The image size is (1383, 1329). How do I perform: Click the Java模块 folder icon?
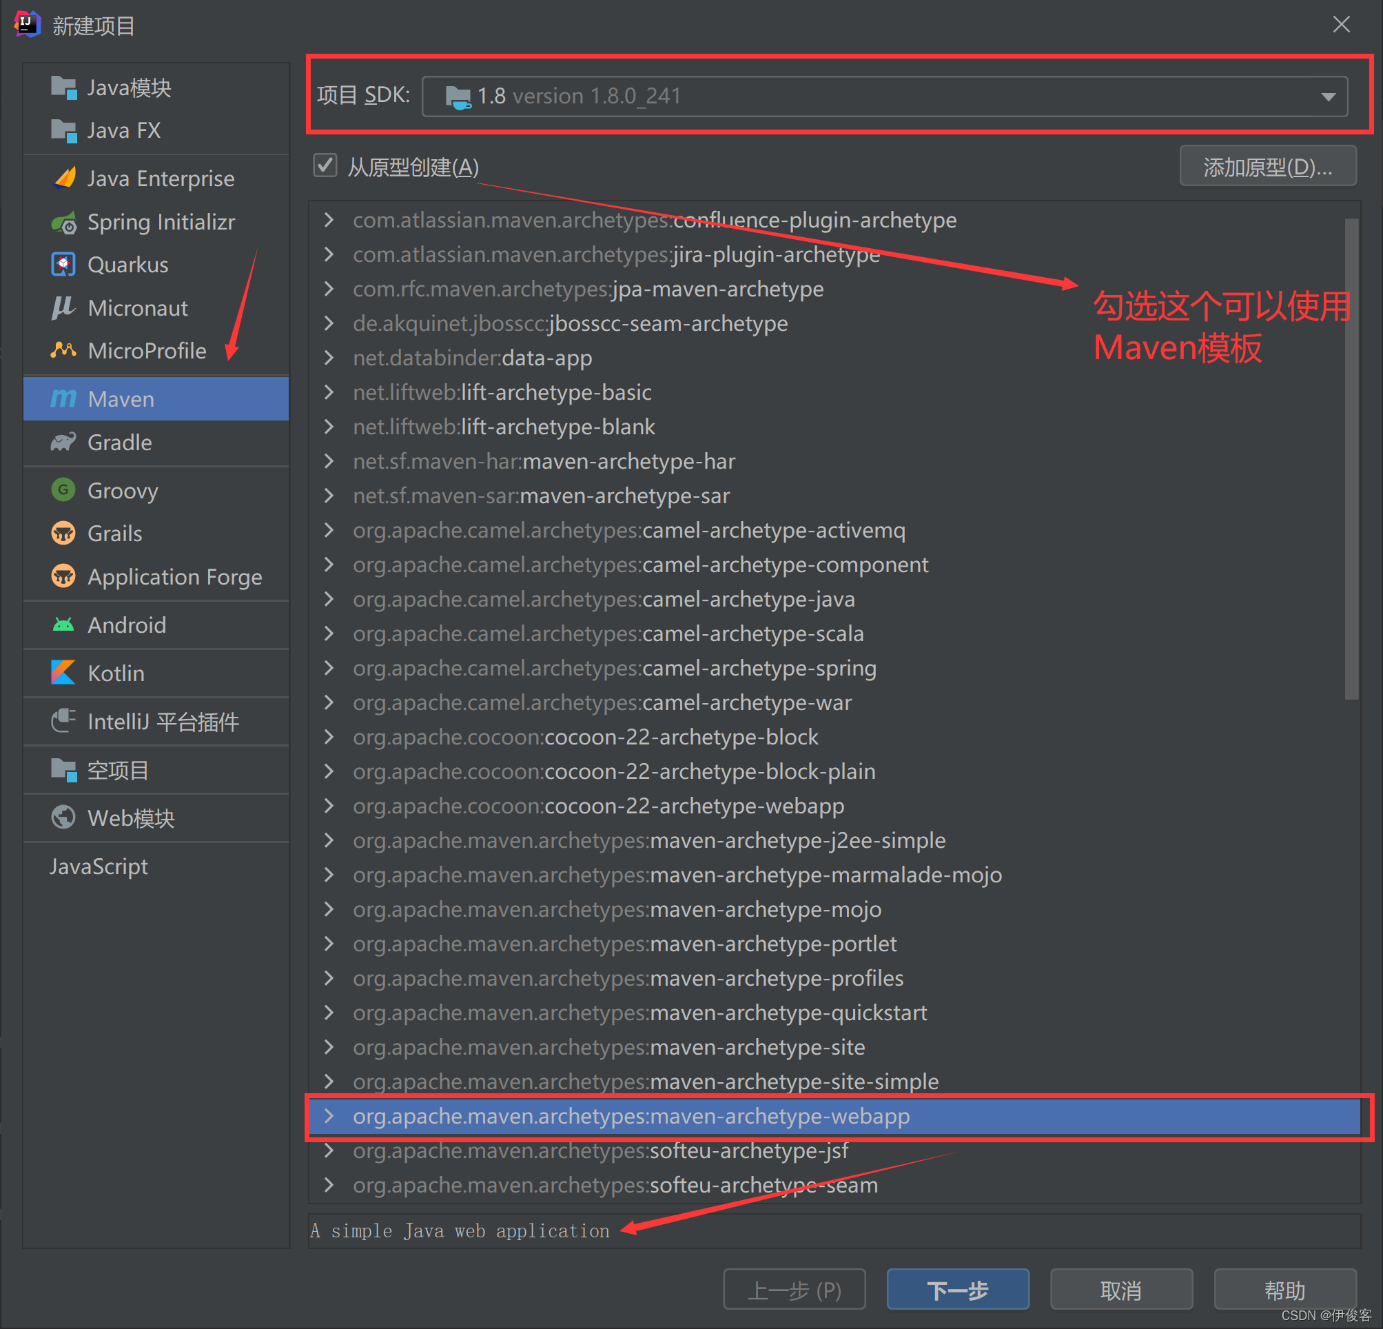pyautogui.click(x=63, y=88)
